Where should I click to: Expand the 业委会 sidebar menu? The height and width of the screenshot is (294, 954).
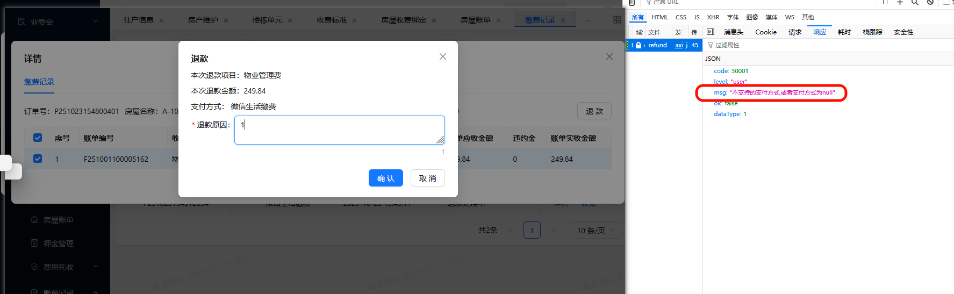click(96, 21)
